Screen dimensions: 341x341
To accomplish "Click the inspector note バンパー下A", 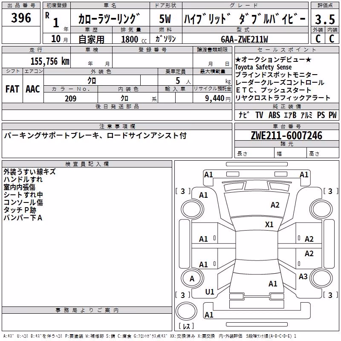I will 23,218.
